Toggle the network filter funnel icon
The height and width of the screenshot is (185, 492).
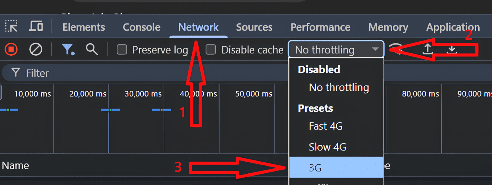pyautogui.click(x=68, y=49)
